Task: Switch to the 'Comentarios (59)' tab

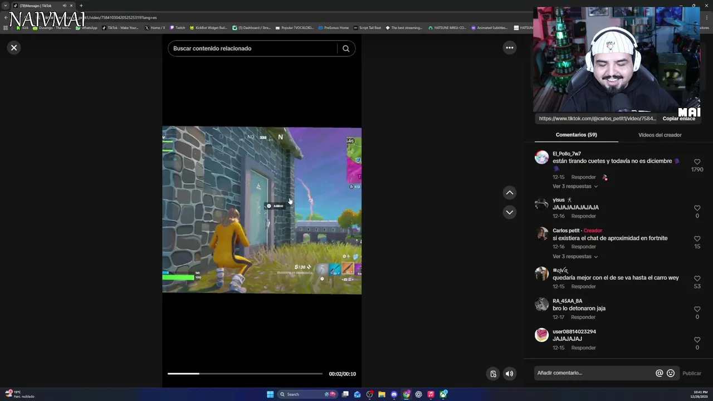Action: (576, 135)
